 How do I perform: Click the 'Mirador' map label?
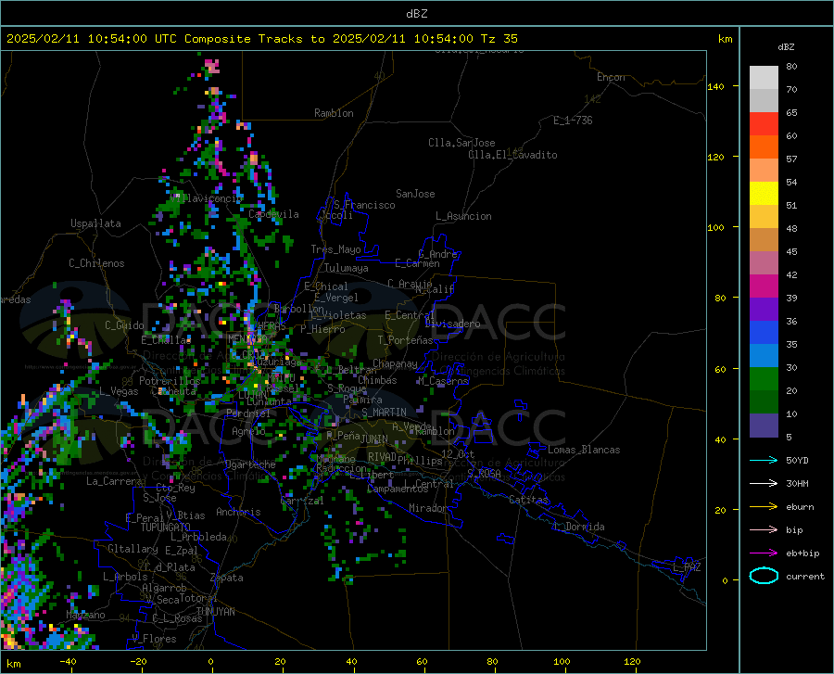click(427, 508)
